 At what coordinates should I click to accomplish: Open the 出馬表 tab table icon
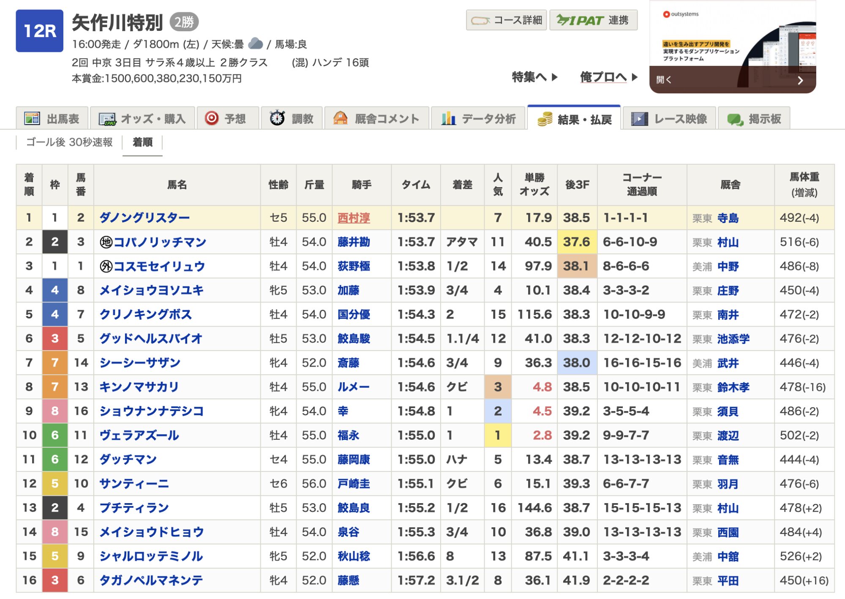[32, 119]
